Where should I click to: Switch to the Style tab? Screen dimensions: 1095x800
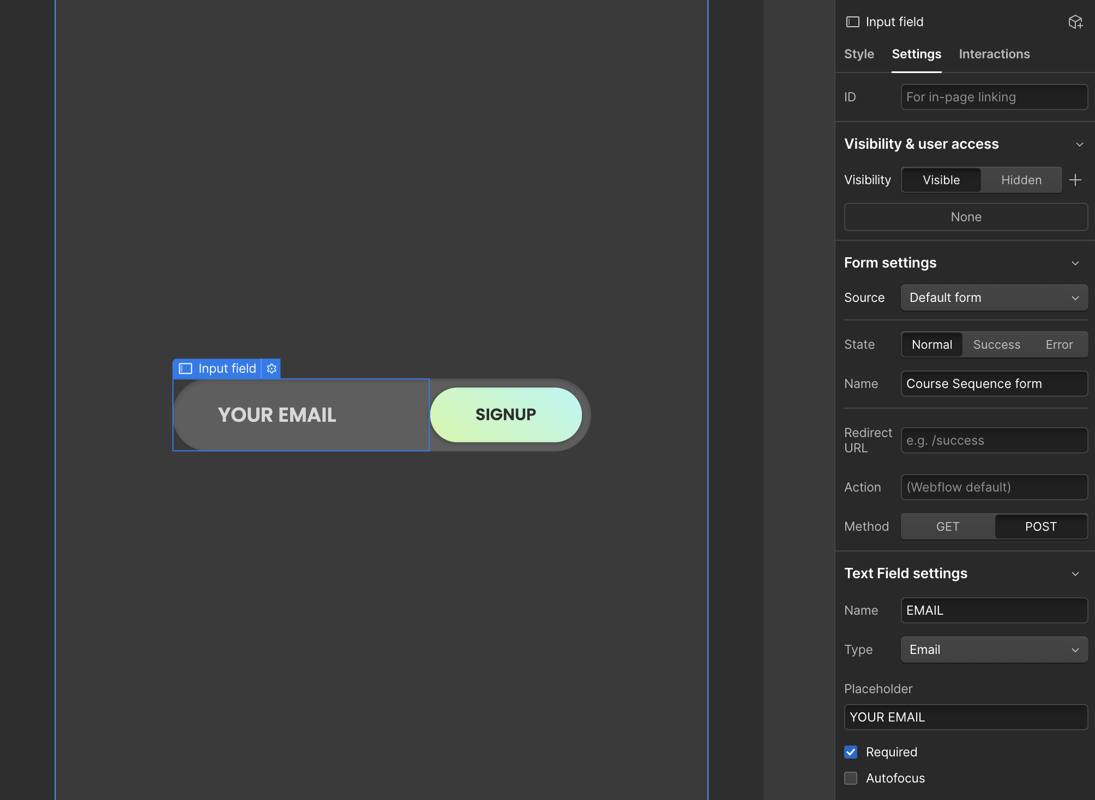(x=859, y=54)
